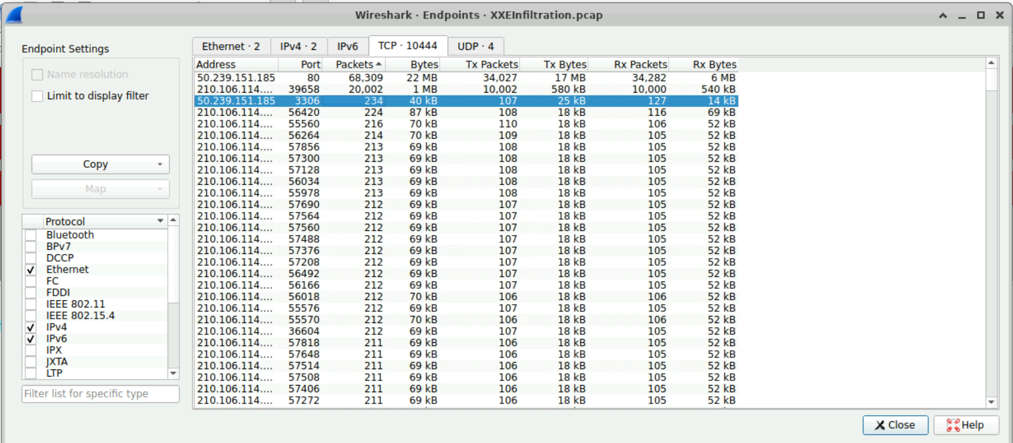Viewport: 1013px width, 443px height.
Task: Check the JXTA protocol checkbox
Action: click(x=31, y=362)
